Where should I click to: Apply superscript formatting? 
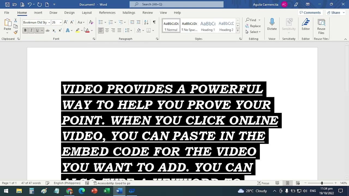pos(60,30)
